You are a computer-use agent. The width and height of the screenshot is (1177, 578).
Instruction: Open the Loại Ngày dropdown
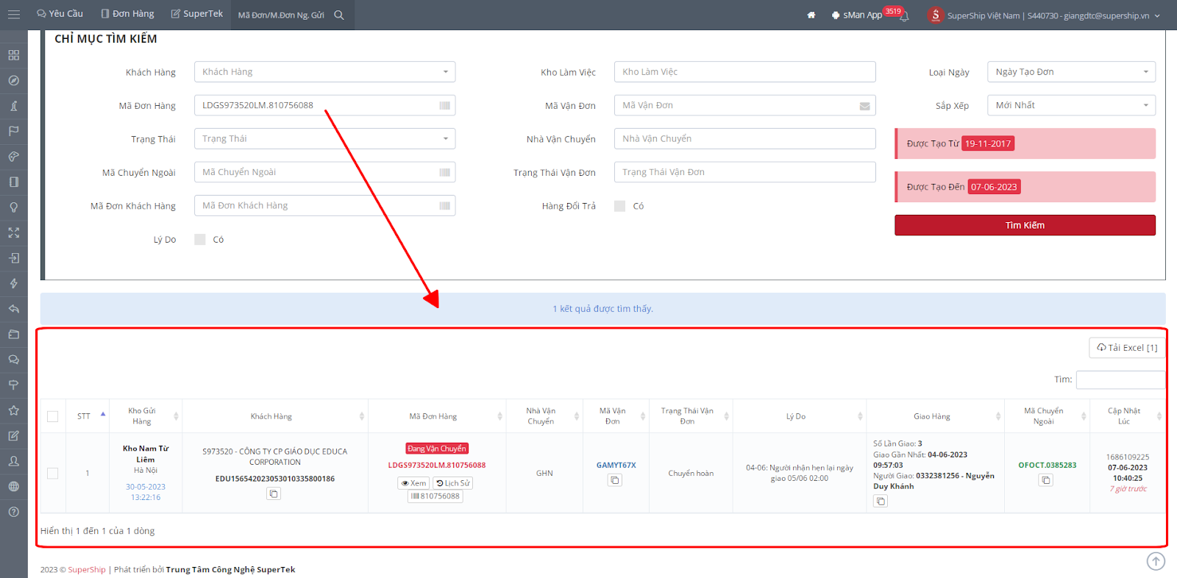pyautogui.click(x=1072, y=72)
